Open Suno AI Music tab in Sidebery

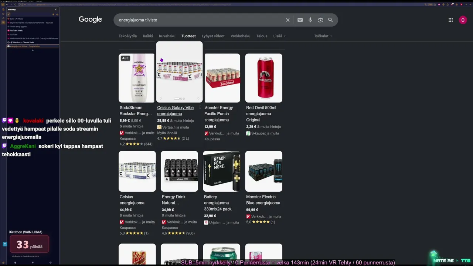33,18
